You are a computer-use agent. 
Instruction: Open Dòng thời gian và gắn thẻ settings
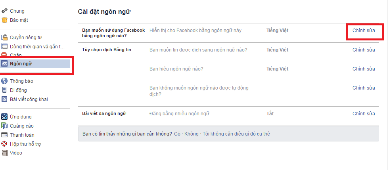(x=37, y=46)
